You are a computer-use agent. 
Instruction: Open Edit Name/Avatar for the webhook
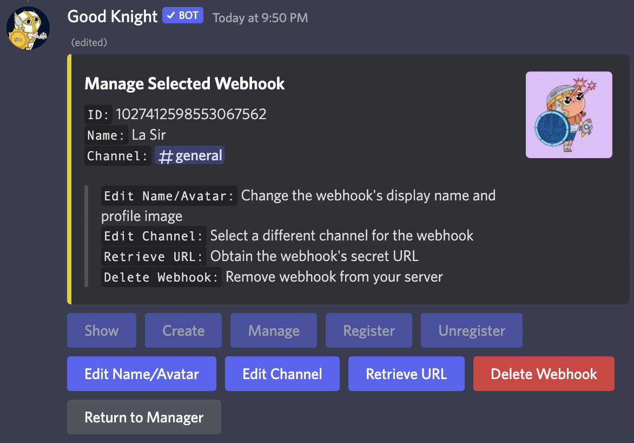142,374
